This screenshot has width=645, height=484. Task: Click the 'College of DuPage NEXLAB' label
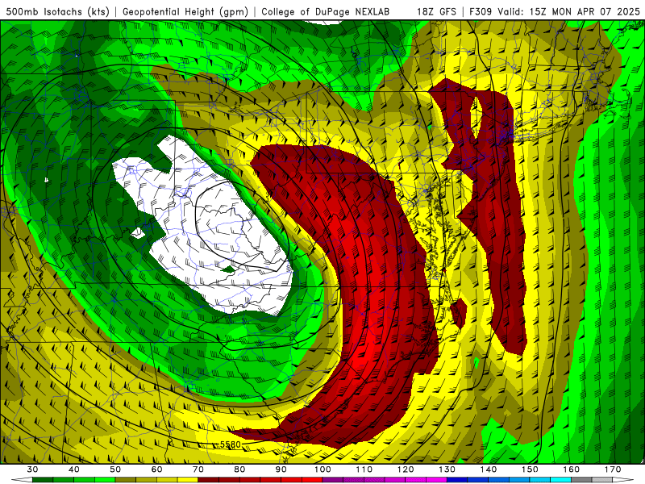point(326,12)
